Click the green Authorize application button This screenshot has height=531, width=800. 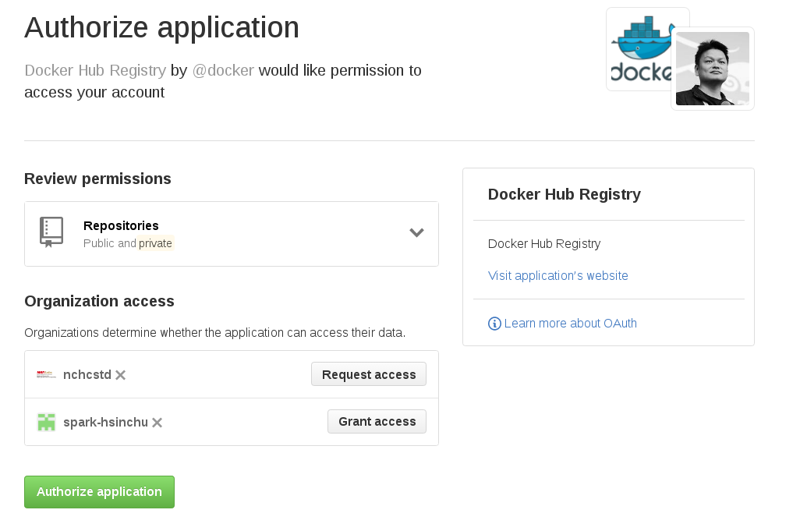(100, 492)
